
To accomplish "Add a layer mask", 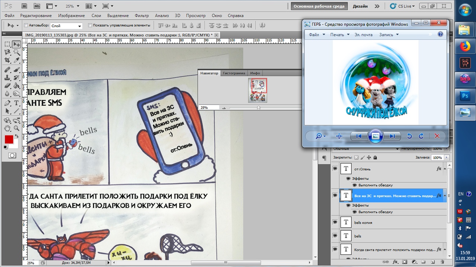I will (x=404, y=262).
